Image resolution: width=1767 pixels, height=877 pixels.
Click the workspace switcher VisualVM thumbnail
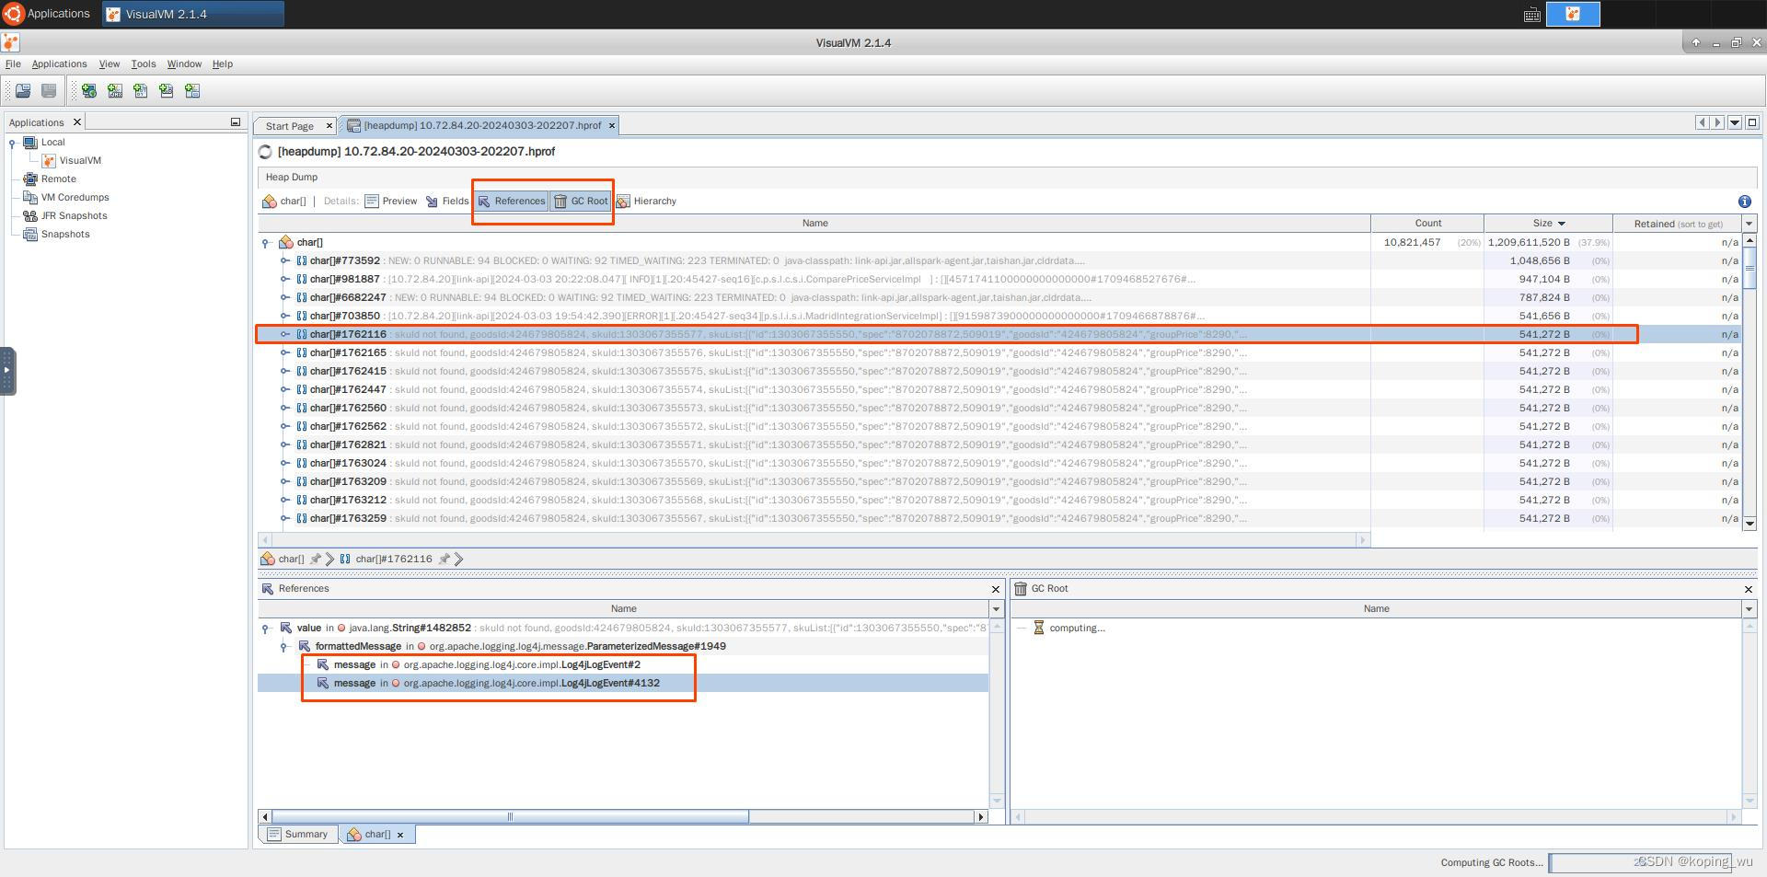[1573, 14]
